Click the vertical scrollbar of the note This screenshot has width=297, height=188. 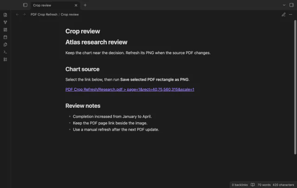click(295, 87)
